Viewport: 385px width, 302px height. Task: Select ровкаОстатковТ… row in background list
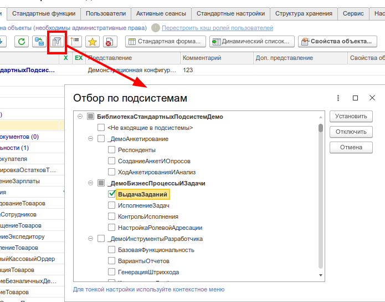[28, 170]
